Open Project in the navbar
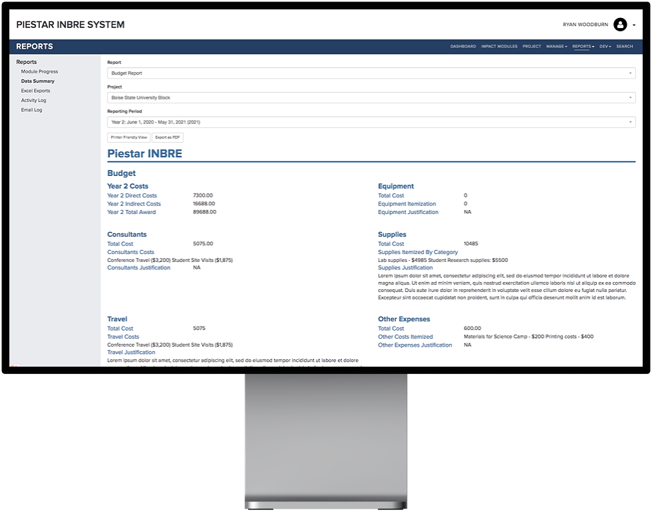This screenshot has height=512, width=652. click(531, 47)
